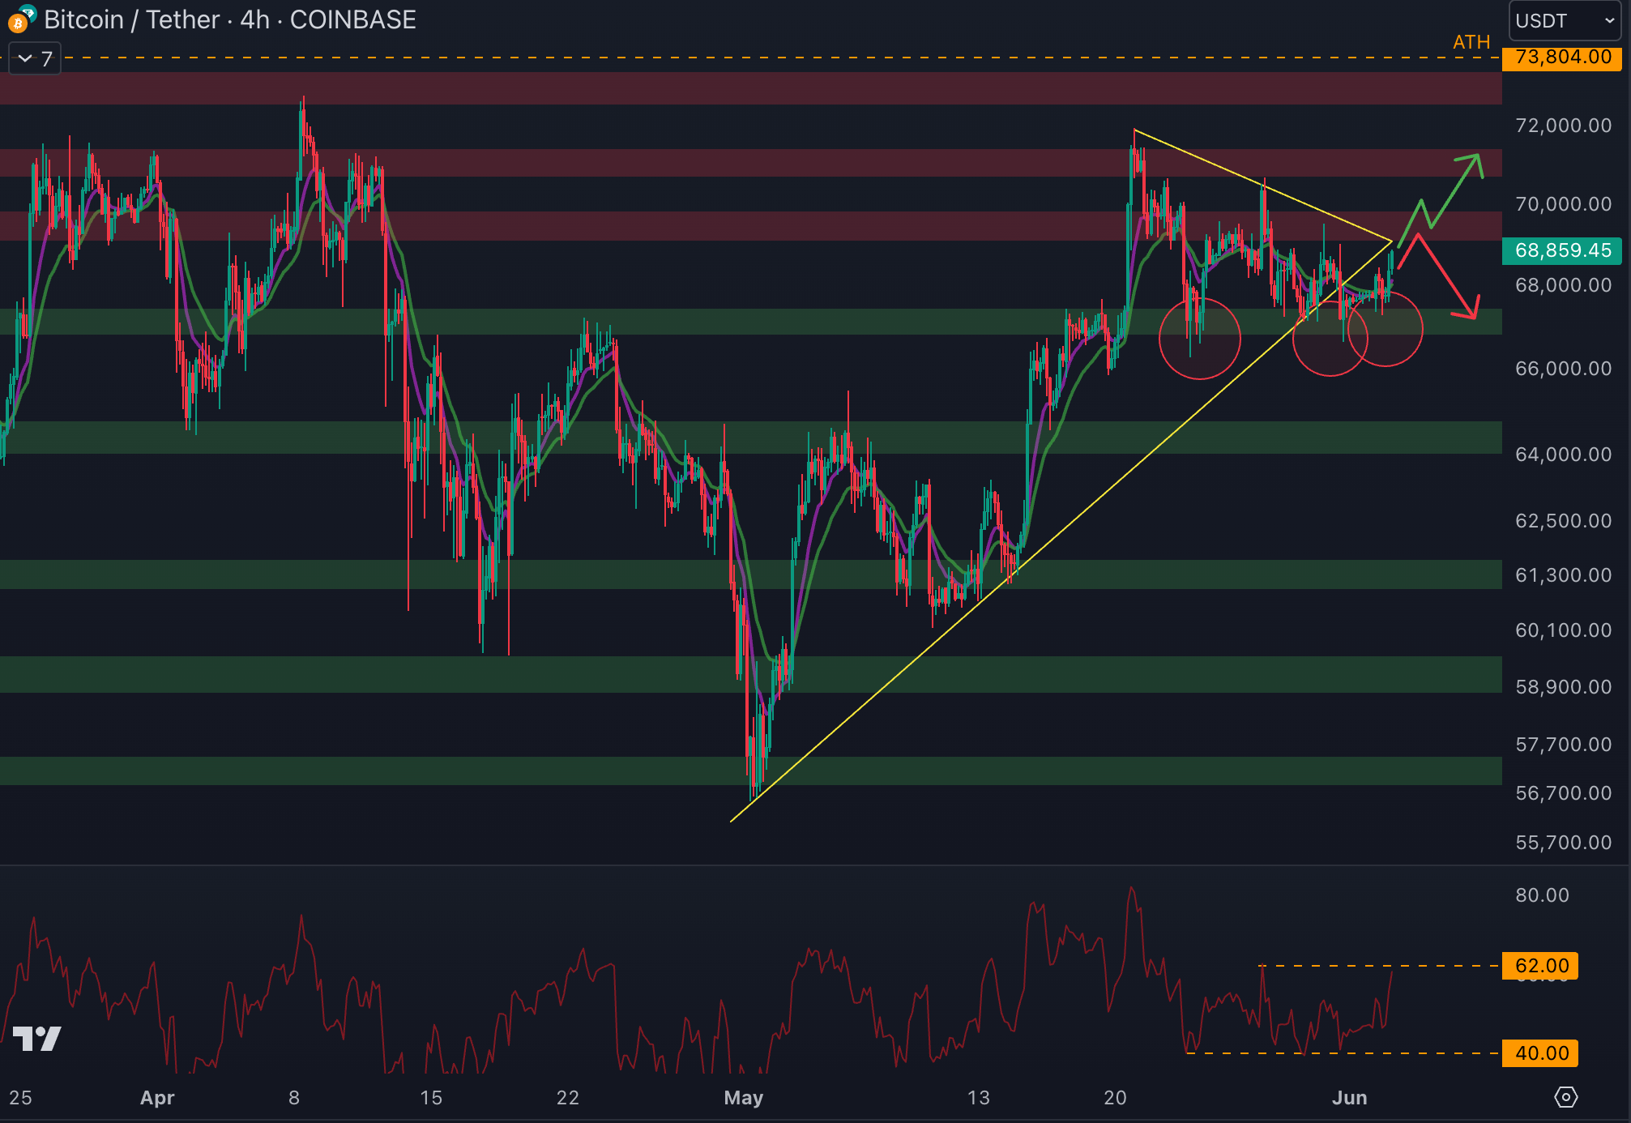Click the current price label 68,859.45
The image size is (1631, 1123).
point(1562,250)
